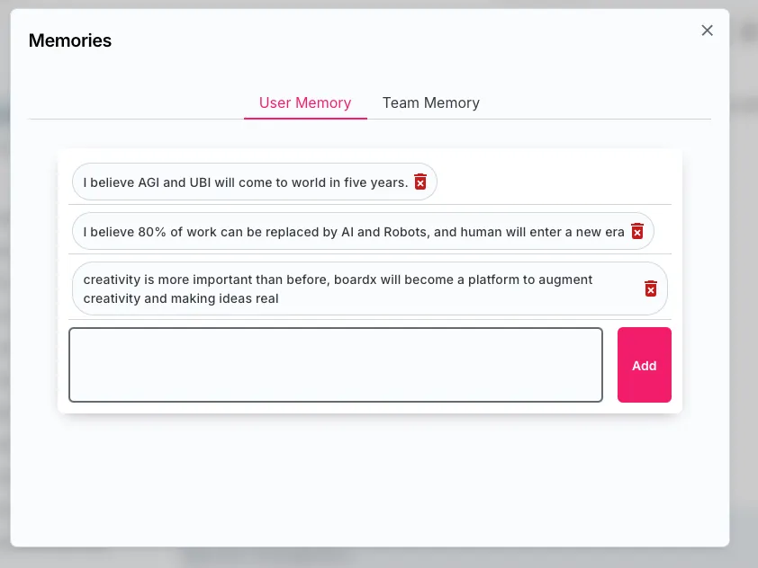
Task: Switch to the Team Memory tab
Action: 430,102
